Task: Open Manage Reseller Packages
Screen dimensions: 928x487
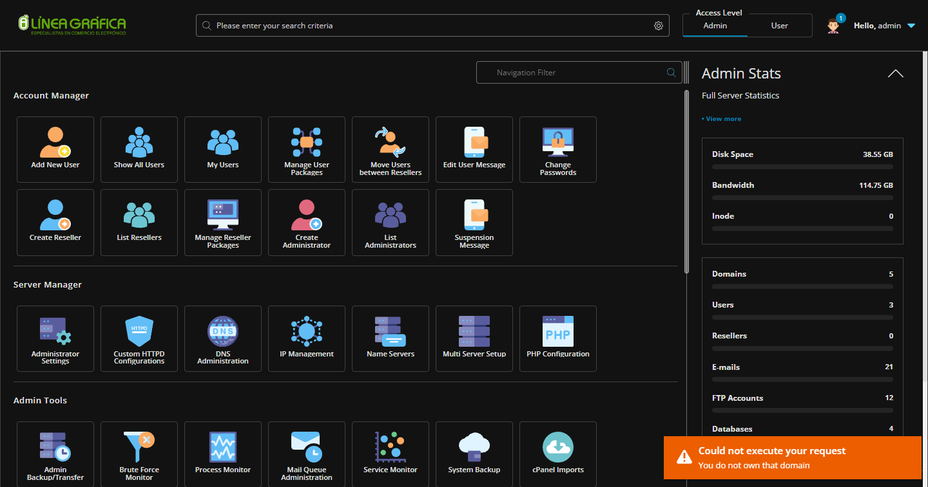Action: (x=223, y=222)
